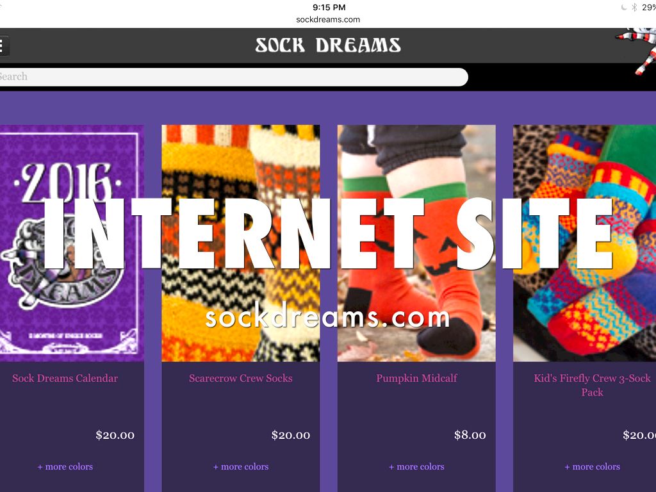
Task: Open Kid's Firefly Crew socks image
Action: 584,243
